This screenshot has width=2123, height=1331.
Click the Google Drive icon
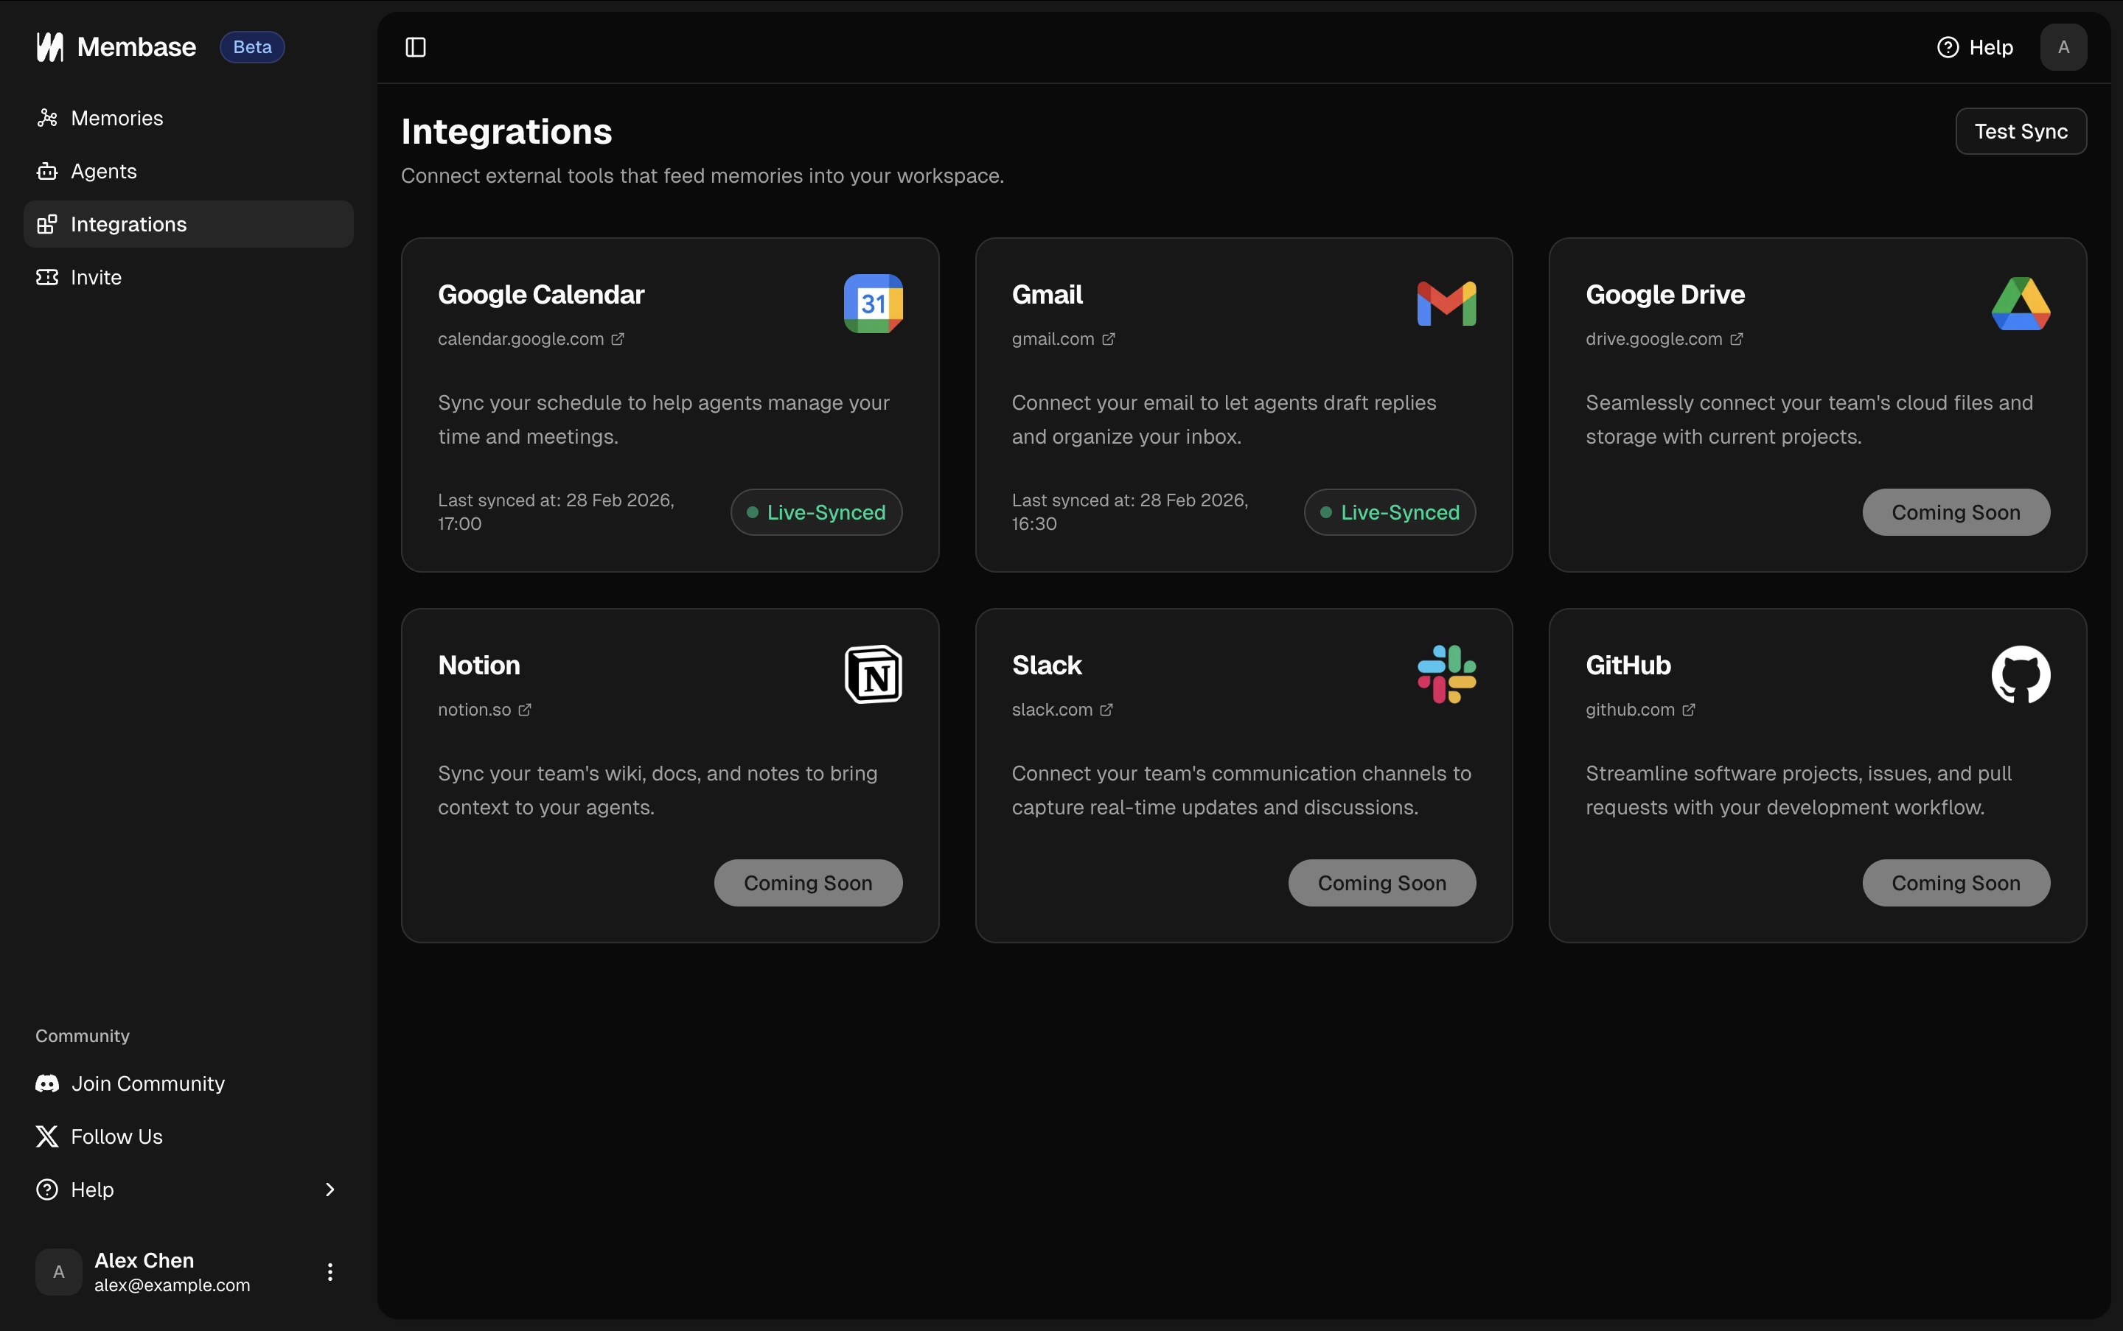pos(2020,303)
